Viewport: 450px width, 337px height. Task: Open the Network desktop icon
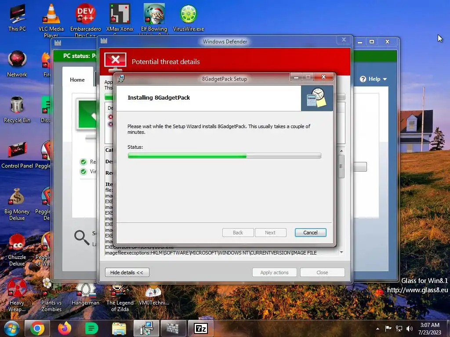coord(17,64)
